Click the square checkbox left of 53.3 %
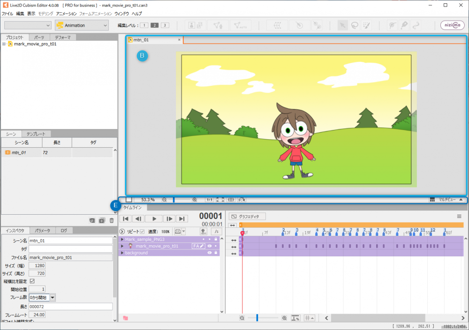The height and width of the screenshot is (330, 469). click(129, 200)
